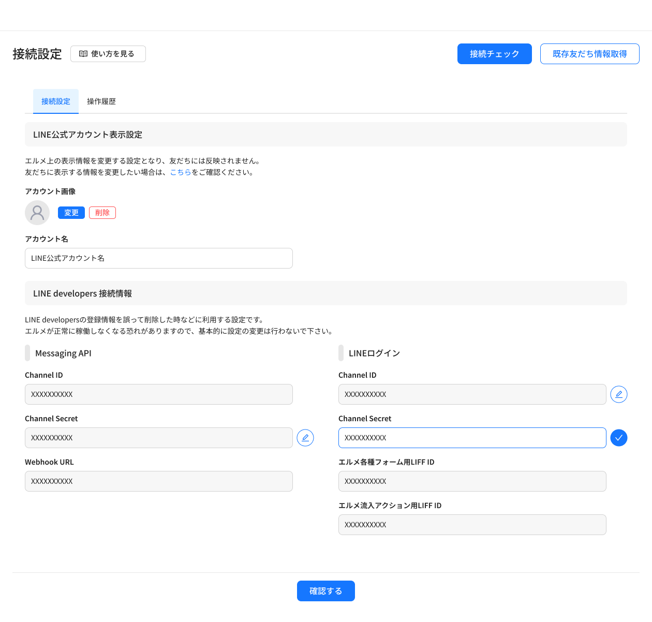Click the 接続チェック button
652x622 pixels.
tap(495, 54)
